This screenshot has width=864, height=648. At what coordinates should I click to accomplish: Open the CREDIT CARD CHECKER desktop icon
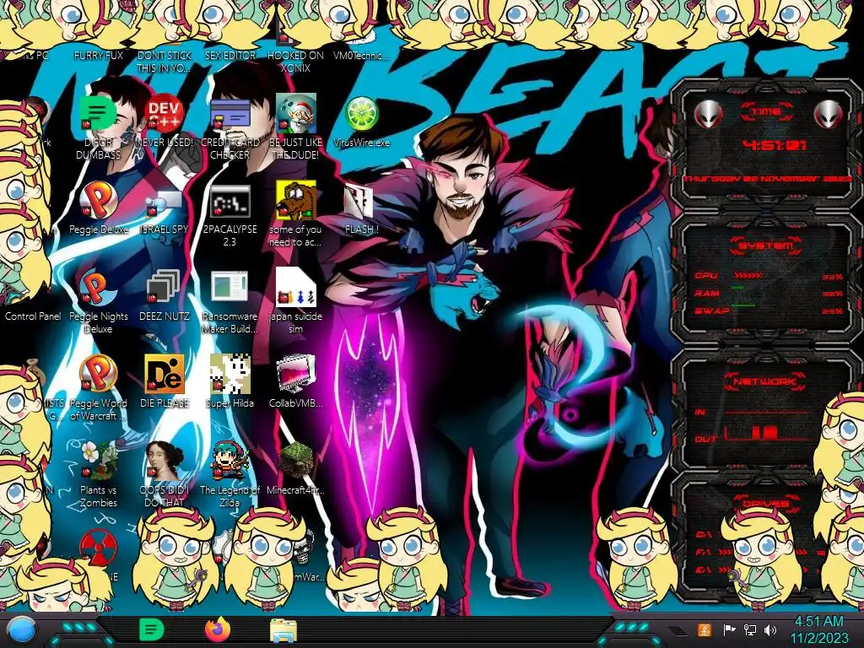click(229, 114)
